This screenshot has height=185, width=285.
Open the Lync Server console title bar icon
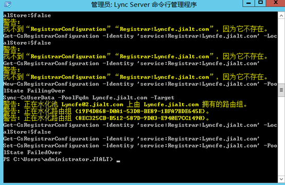point(8,4)
